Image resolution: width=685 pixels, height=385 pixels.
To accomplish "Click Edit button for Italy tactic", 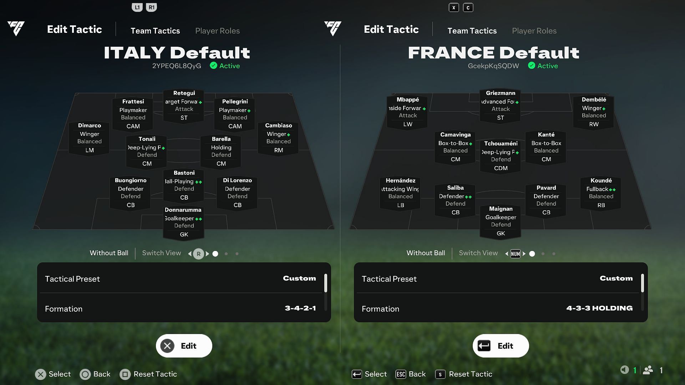I will click(x=184, y=345).
